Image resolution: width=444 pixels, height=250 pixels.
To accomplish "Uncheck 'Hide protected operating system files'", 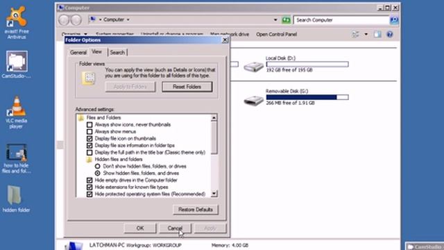I will (x=89, y=194).
